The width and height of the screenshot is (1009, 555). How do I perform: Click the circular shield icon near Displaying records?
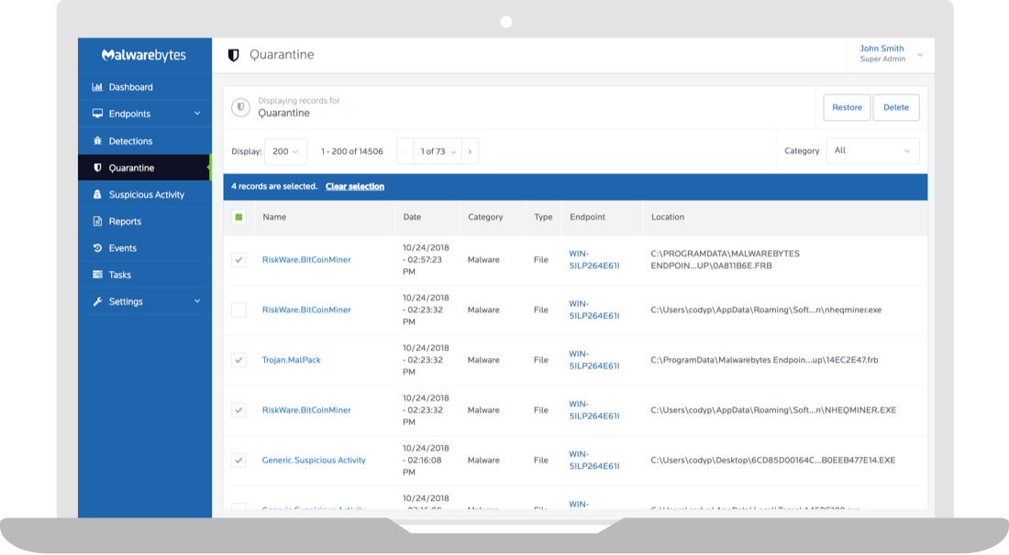[x=240, y=107]
